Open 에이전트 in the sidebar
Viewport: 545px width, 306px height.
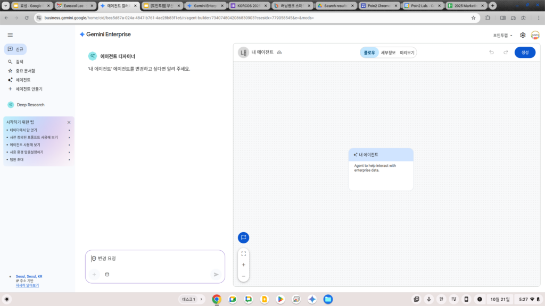(x=23, y=80)
